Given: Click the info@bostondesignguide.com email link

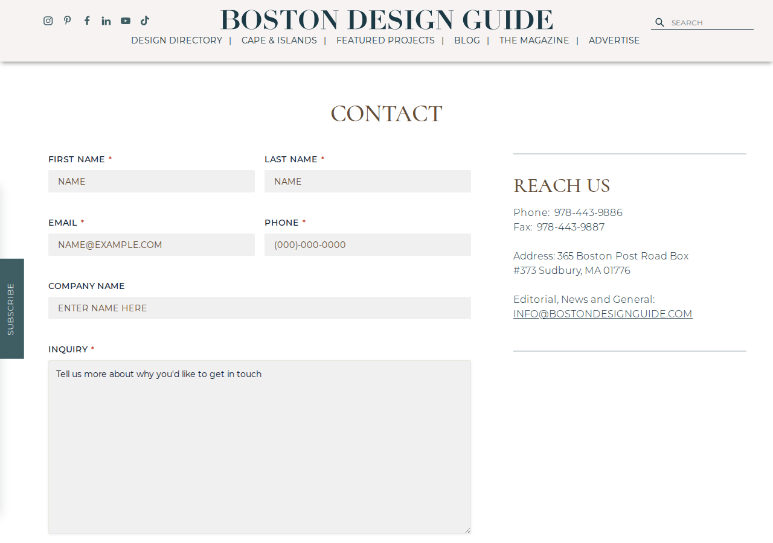Looking at the screenshot, I should 603,314.
